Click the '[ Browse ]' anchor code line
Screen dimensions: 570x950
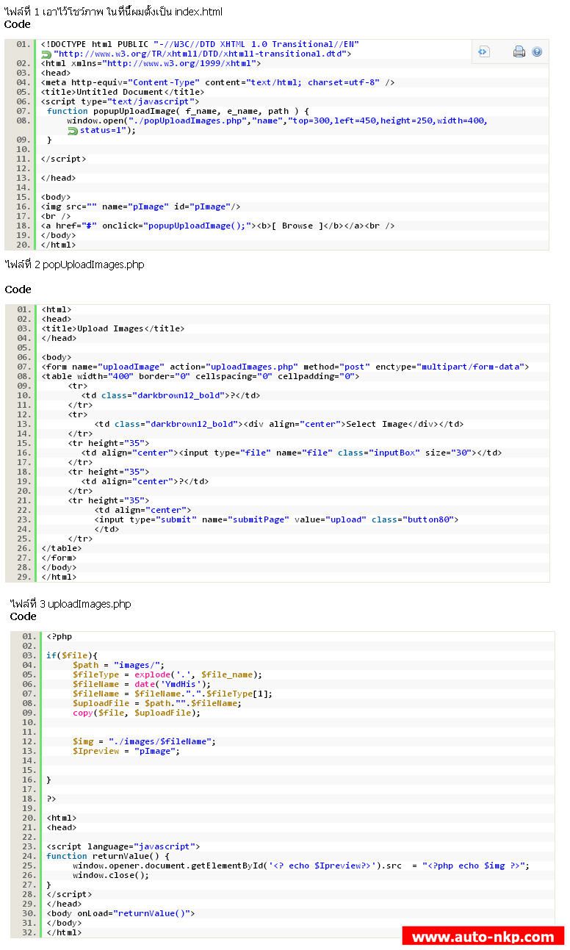217,226
